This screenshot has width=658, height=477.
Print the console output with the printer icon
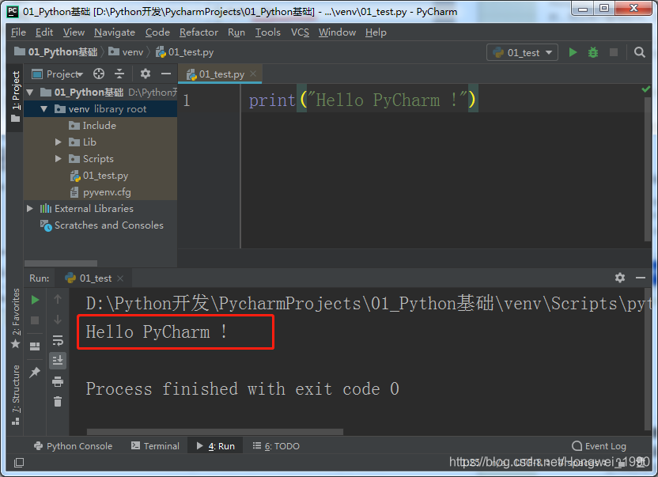[x=58, y=381]
